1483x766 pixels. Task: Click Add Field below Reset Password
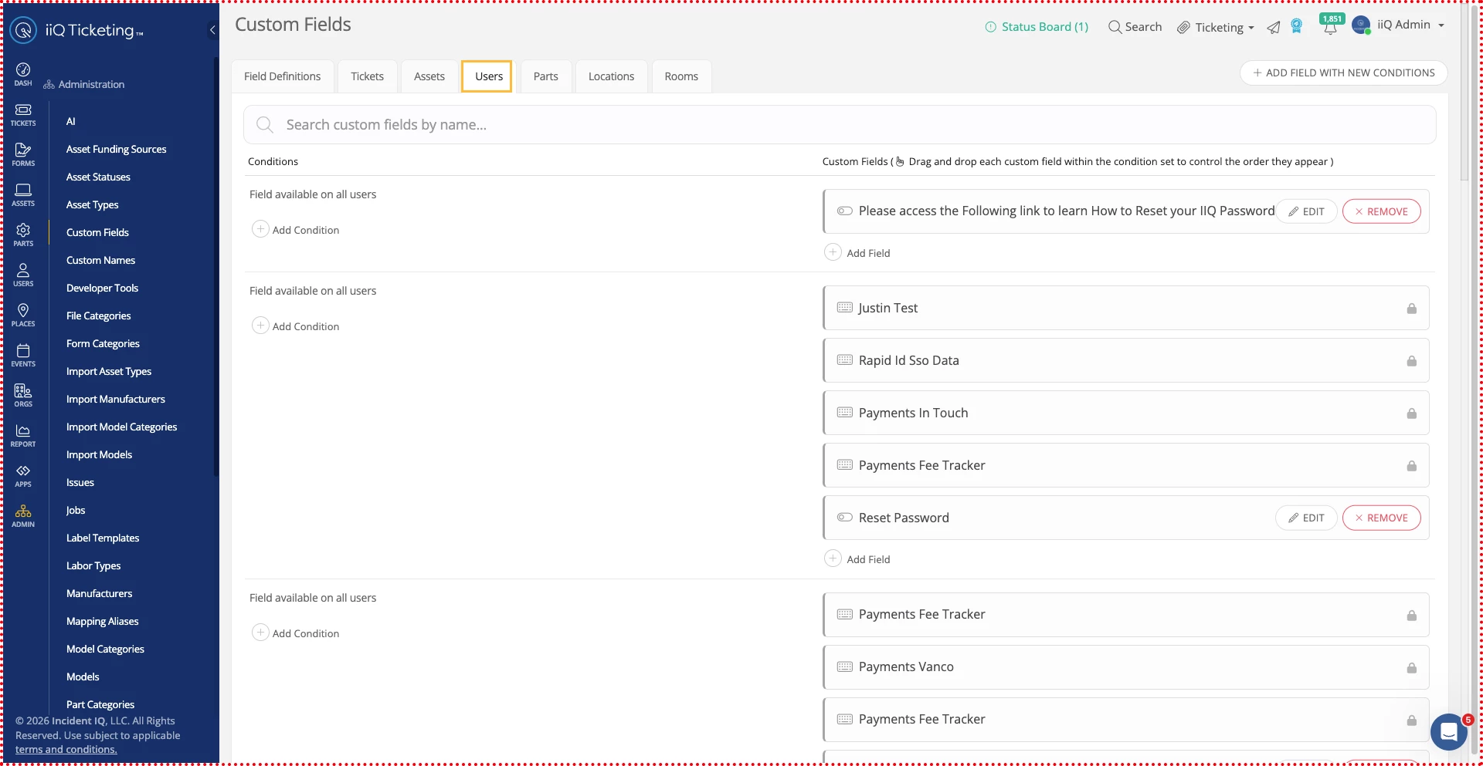pyautogui.click(x=857, y=558)
